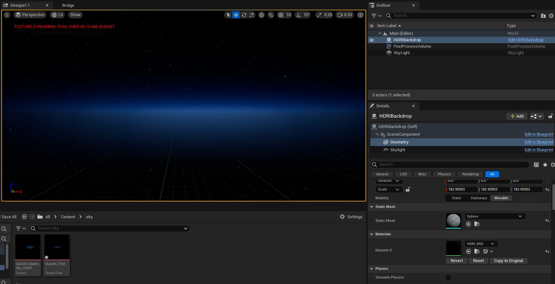Screen dimensions: 555x284
Task: Toggle grid snapping icon next to 10
Action: coord(281,15)
